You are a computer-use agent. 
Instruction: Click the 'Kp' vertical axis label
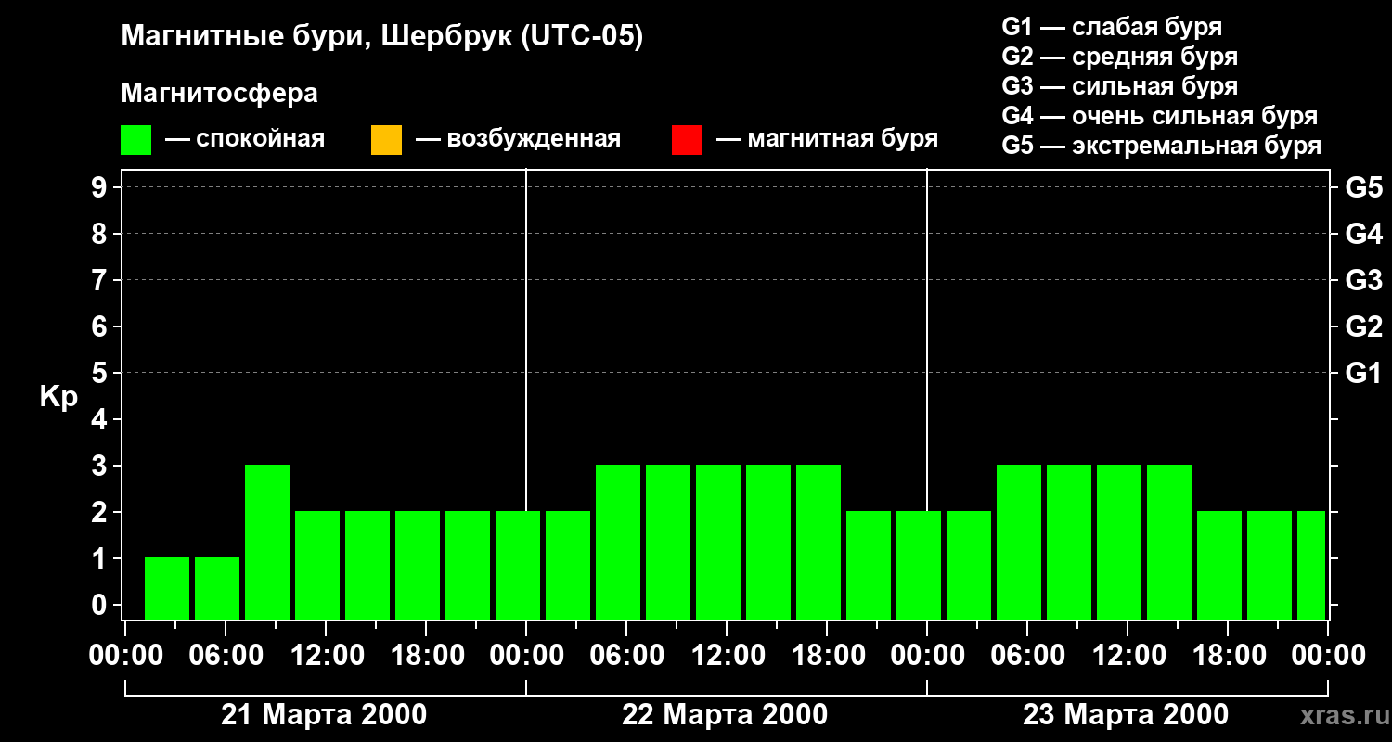coord(58,397)
